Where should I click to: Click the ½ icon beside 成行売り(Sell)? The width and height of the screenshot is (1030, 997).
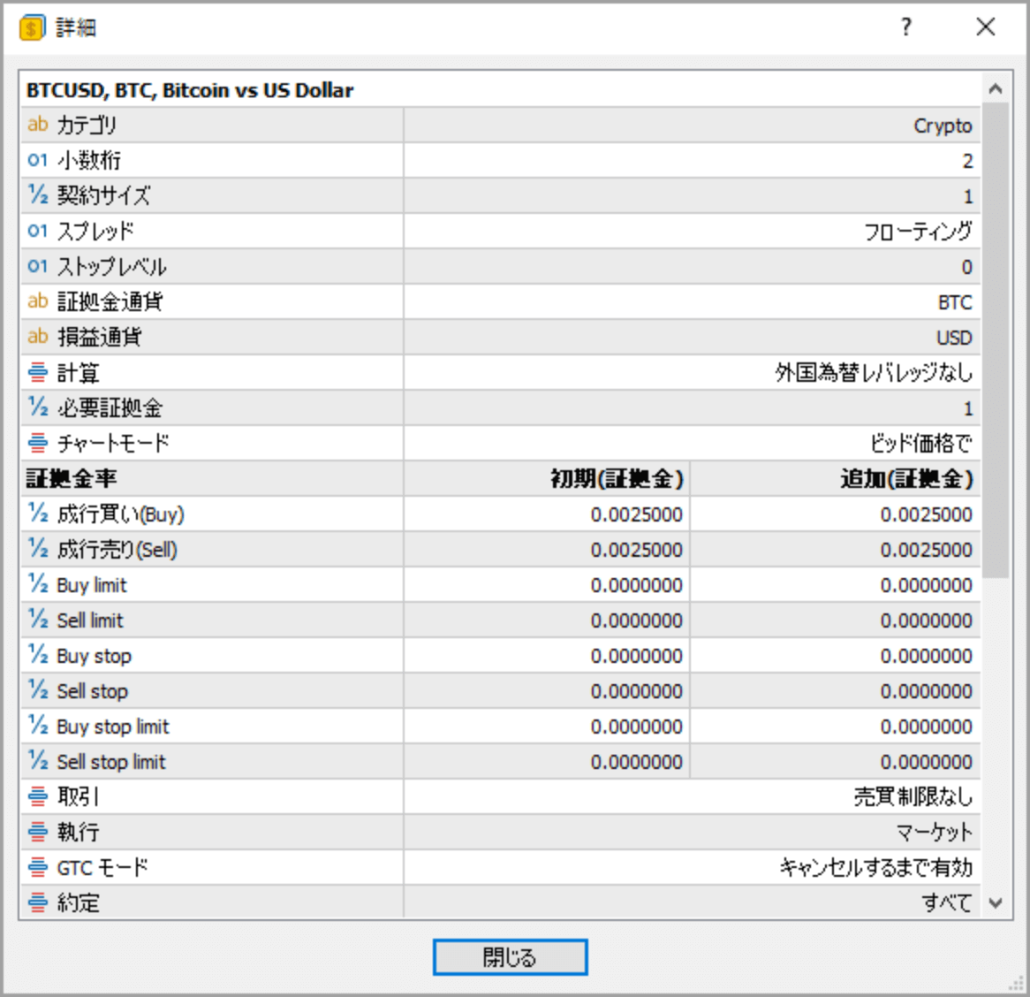[37, 548]
